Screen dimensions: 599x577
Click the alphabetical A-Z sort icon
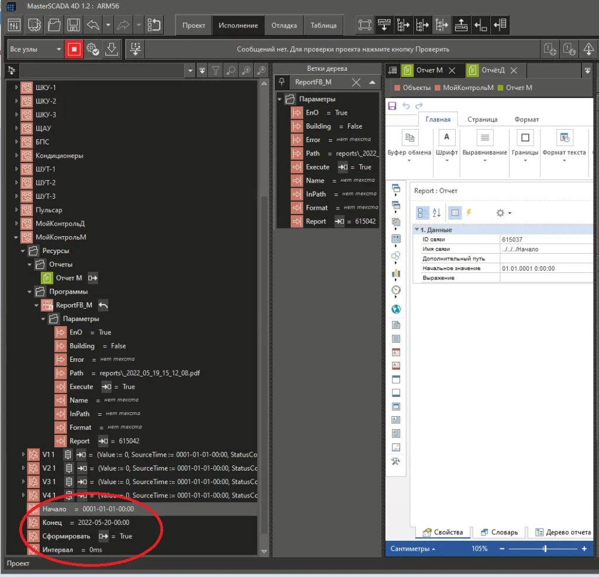tap(436, 213)
